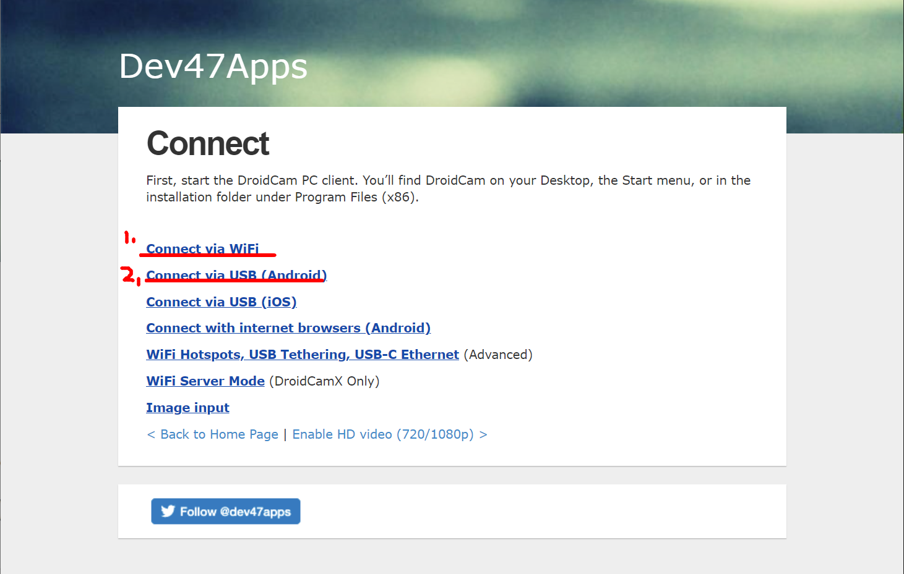The image size is (904, 574).
Task: Click the Twitter bird icon in Follow button
Action: click(x=168, y=511)
